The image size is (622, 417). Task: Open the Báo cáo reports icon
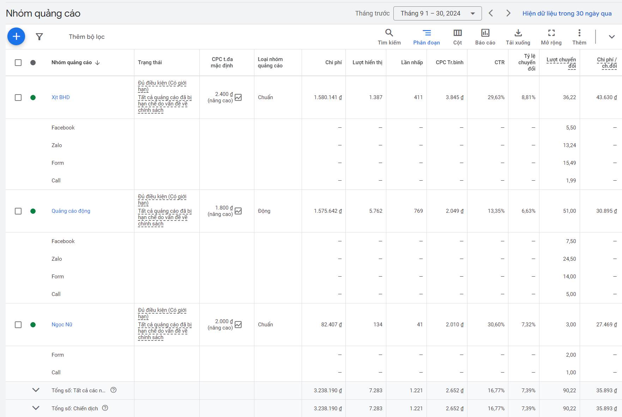click(485, 37)
